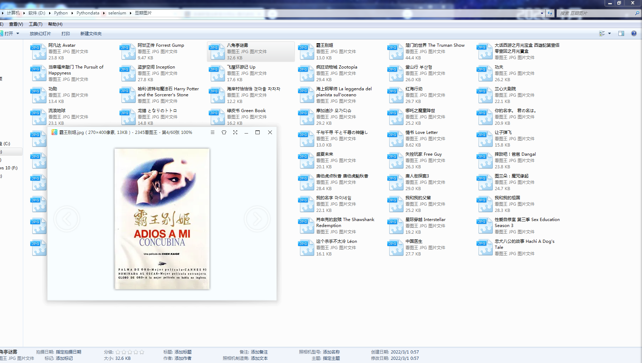The image size is (642, 363).
Task: Select the 失控玩家 Free Guy JPG icon
Action: [x=395, y=161]
